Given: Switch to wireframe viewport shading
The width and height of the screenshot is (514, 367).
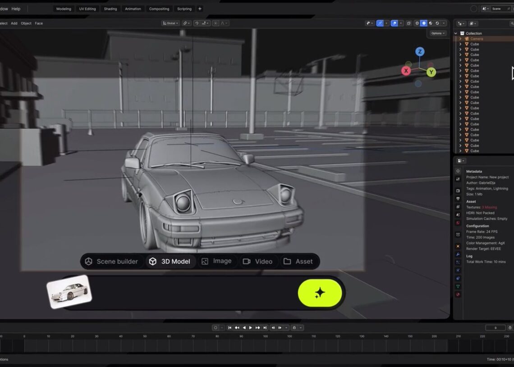Looking at the screenshot, I should (417, 23).
